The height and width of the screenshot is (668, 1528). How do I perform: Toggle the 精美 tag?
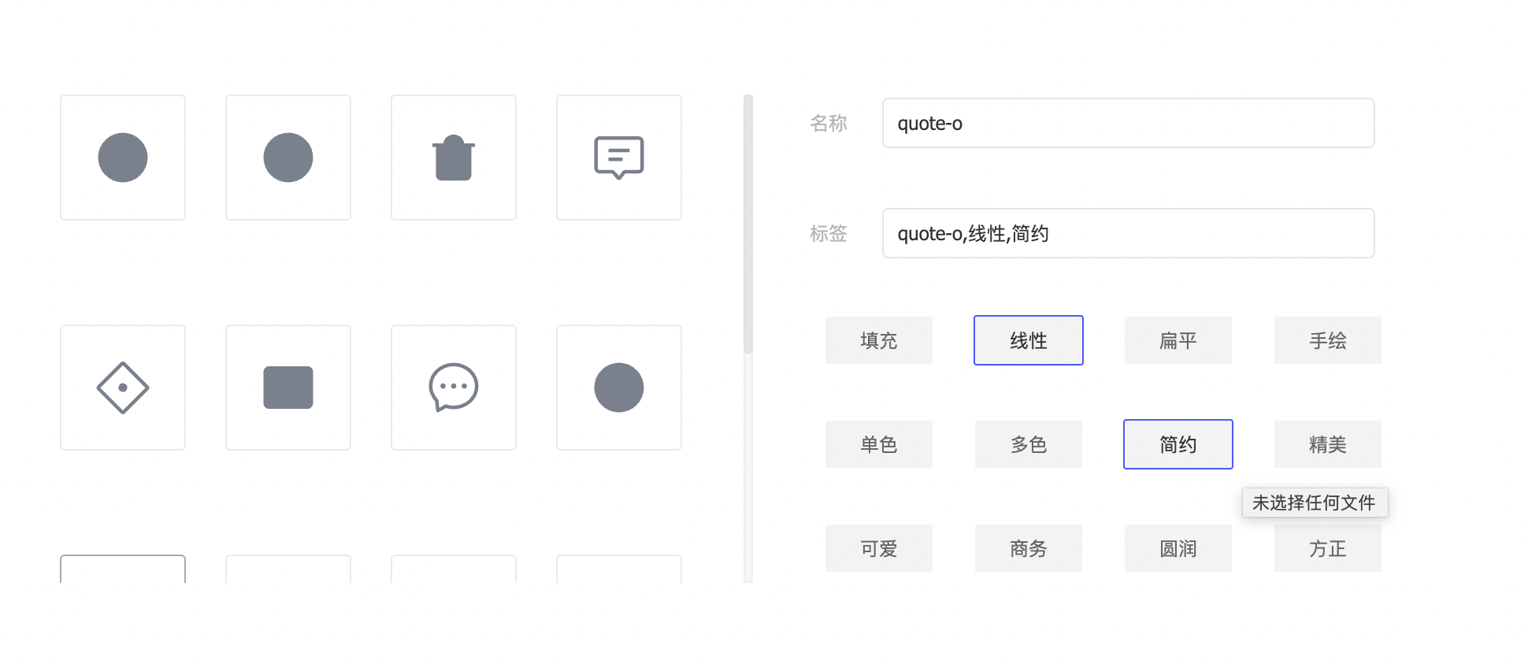(1328, 444)
